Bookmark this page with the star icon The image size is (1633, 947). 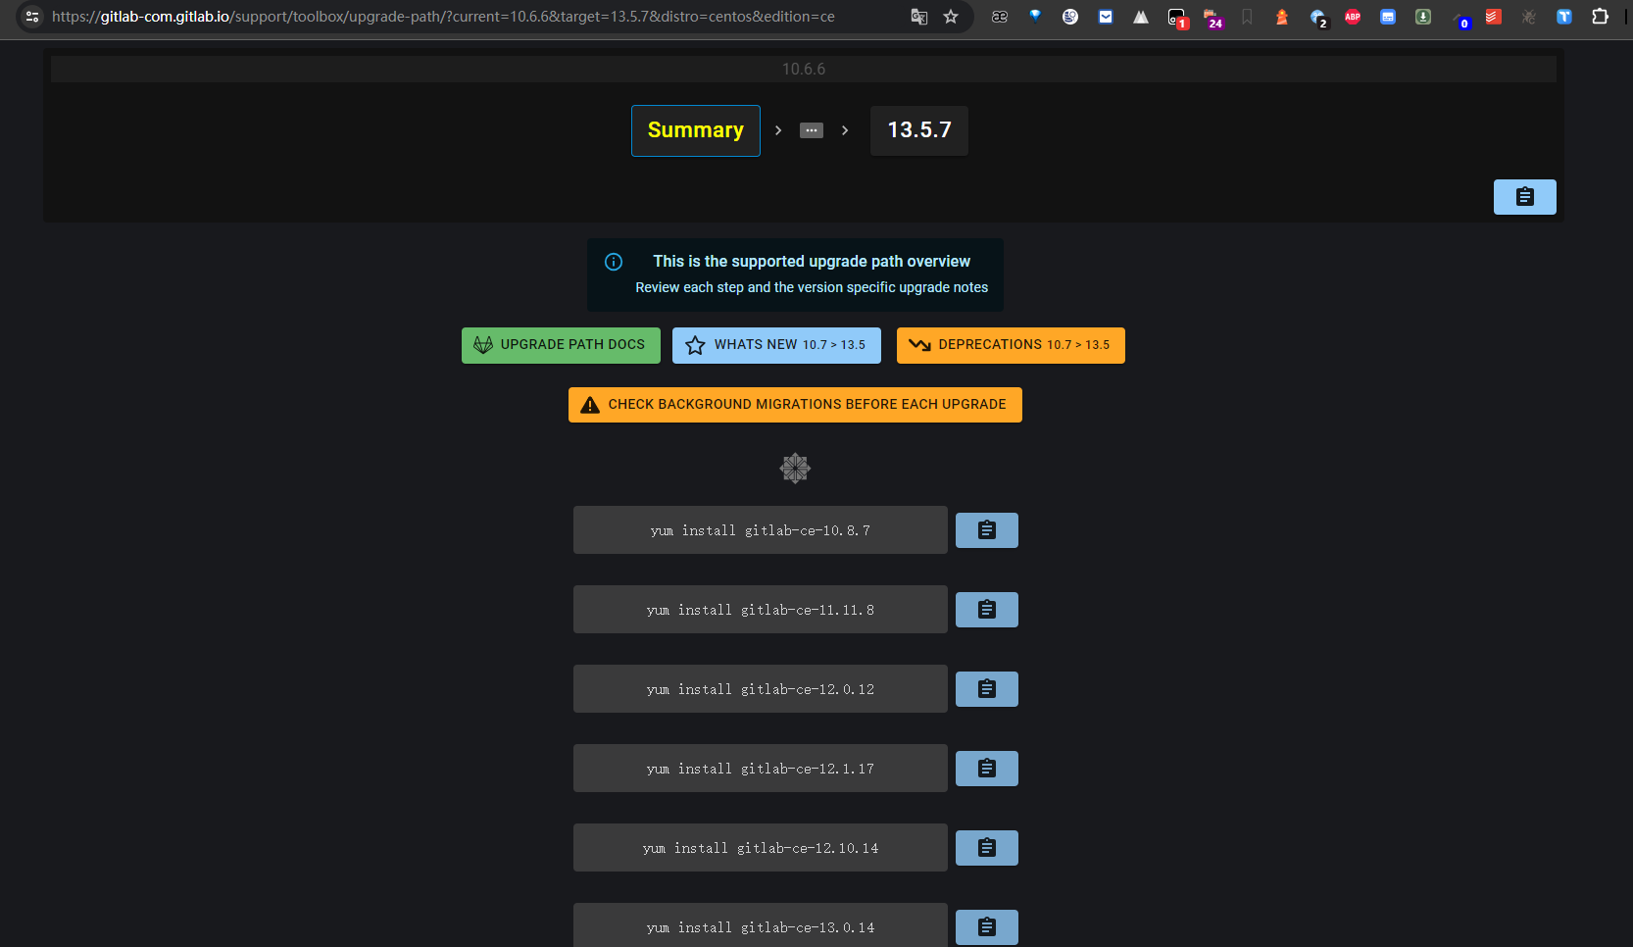951,17
